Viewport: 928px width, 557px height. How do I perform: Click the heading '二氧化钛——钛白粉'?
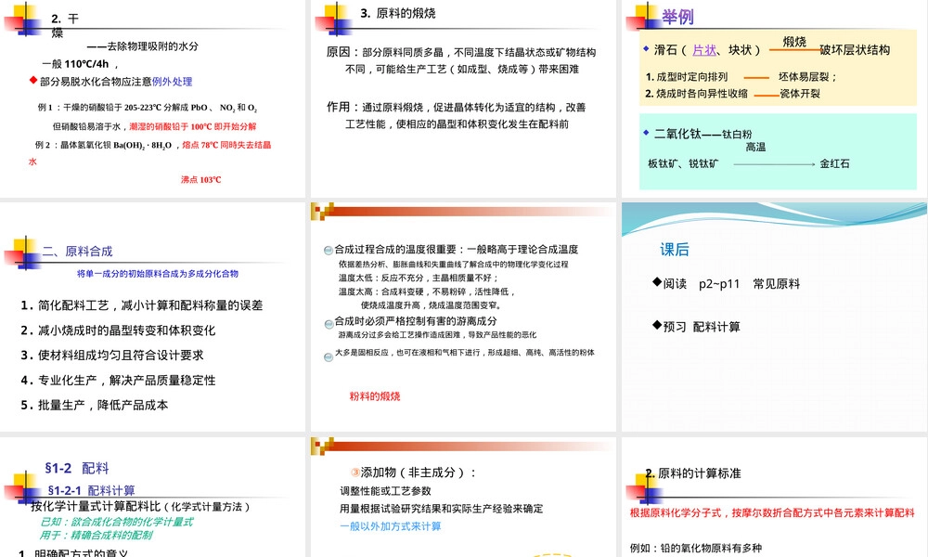[x=703, y=134]
